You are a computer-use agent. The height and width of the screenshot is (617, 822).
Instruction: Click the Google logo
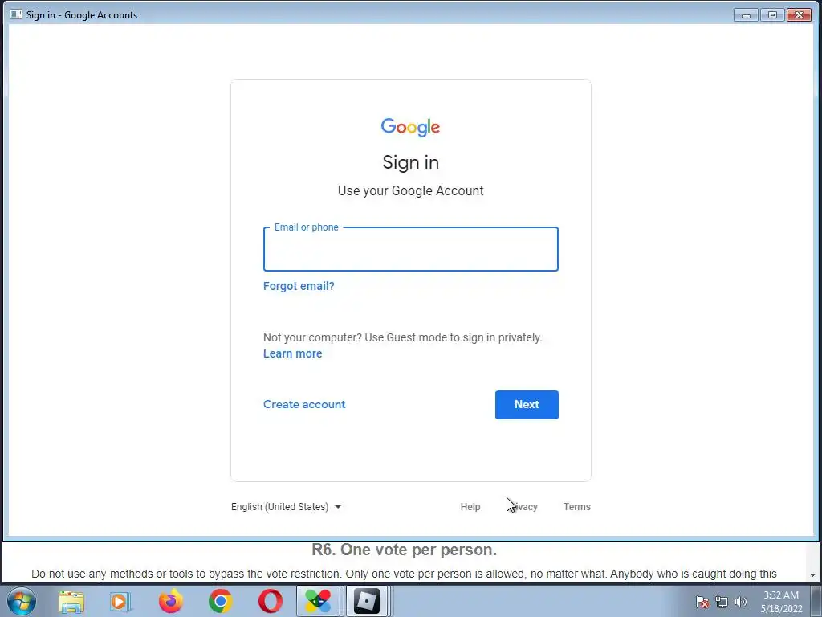click(x=410, y=128)
